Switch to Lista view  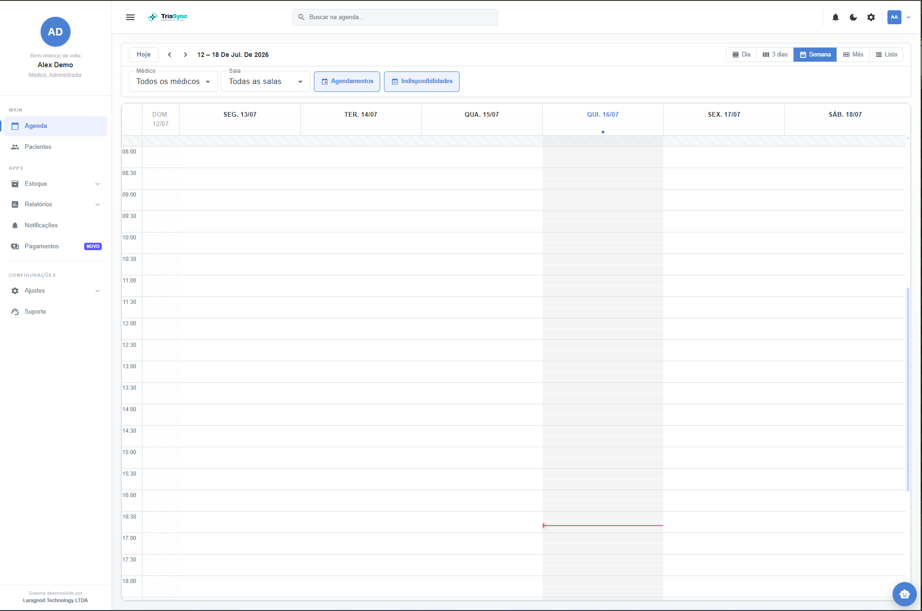pos(886,55)
